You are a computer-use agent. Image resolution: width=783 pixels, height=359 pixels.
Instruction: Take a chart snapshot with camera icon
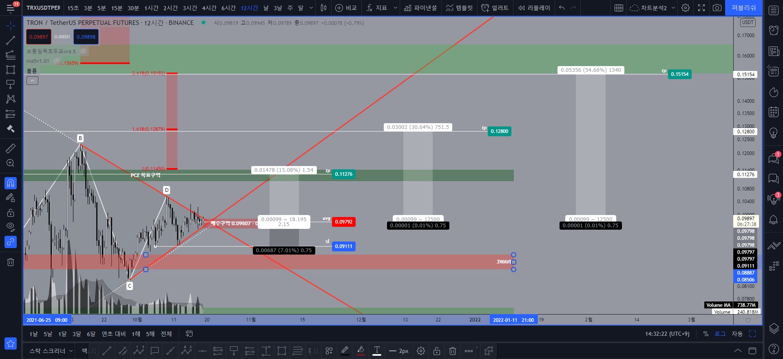(717, 8)
